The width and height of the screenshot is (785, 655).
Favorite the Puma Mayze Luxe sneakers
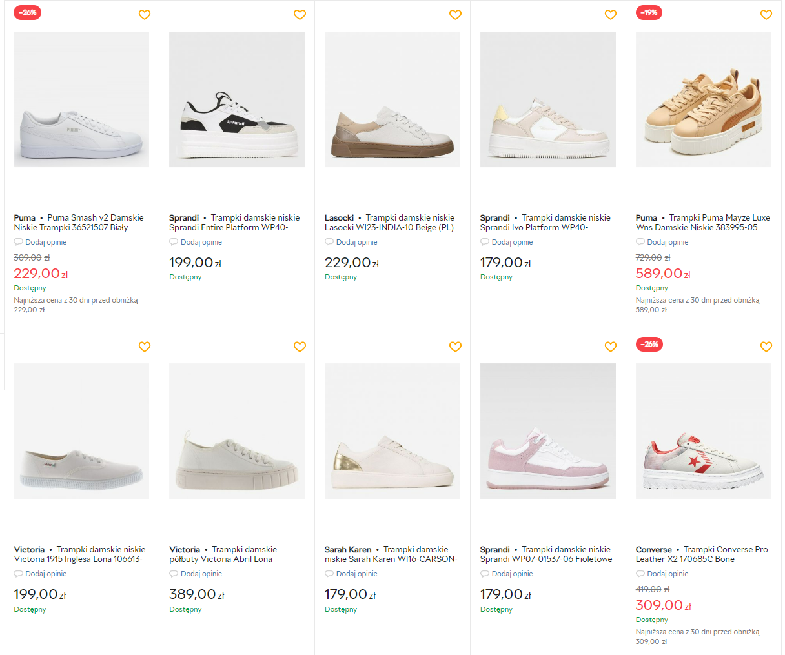pos(766,15)
